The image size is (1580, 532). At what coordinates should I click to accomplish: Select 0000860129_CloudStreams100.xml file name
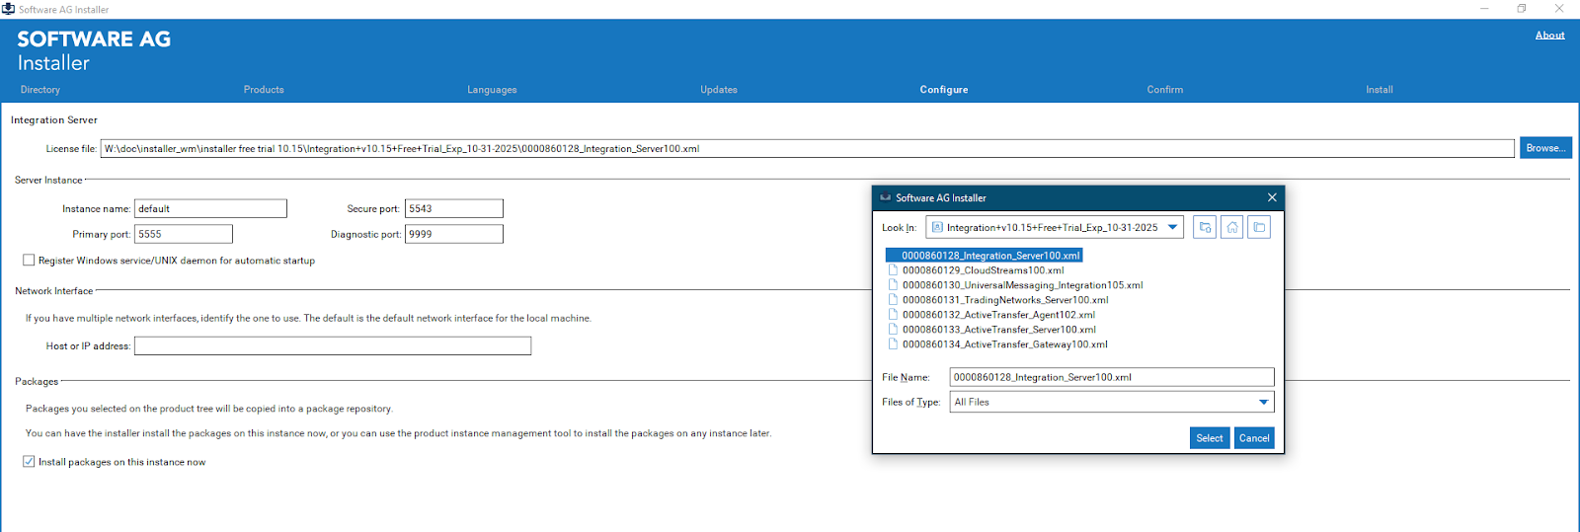pos(983,269)
